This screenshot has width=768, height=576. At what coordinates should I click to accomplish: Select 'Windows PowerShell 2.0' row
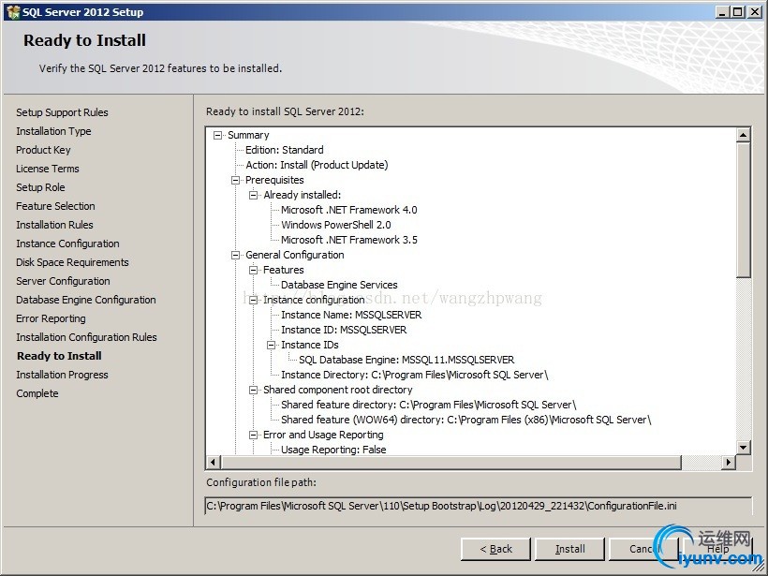pos(336,225)
